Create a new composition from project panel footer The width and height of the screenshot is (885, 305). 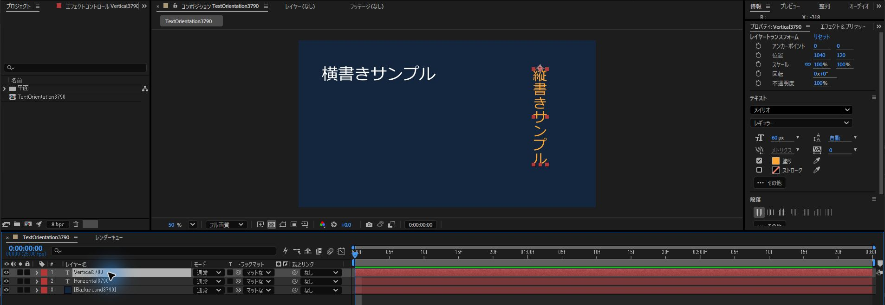click(x=28, y=224)
